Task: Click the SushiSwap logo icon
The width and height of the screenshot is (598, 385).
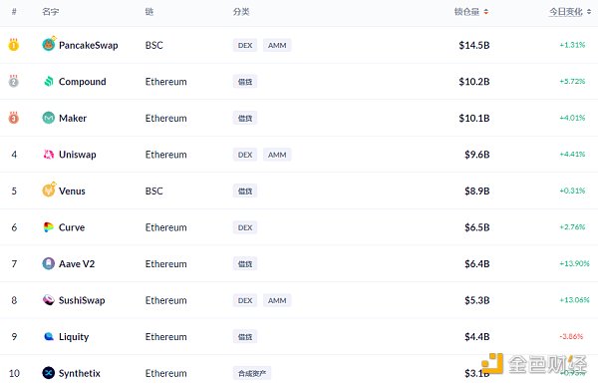Action: click(49, 300)
